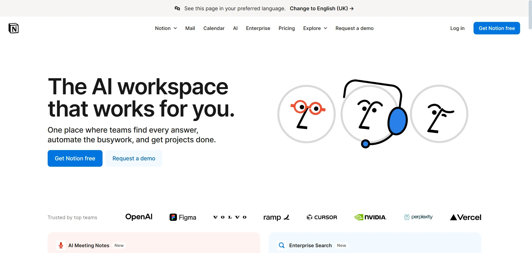The width and height of the screenshot is (532, 253).
Task: Open the Calendar nav item
Action: [214, 28]
